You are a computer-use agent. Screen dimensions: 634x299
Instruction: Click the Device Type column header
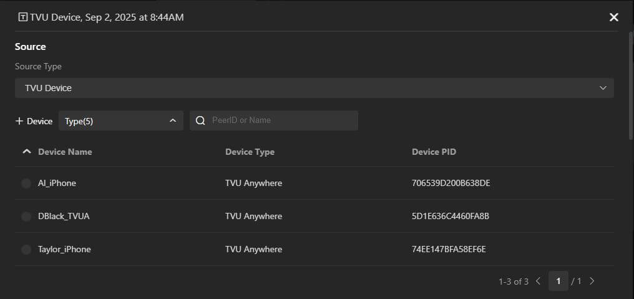pos(250,152)
